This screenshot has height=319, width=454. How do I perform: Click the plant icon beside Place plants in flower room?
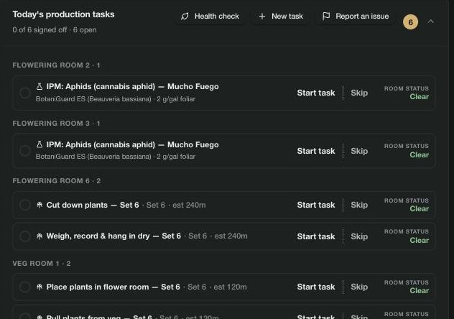click(x=40, y=287)
